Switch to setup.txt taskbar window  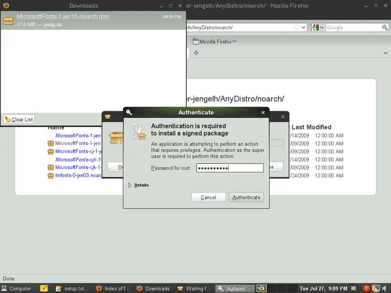tap(72, 289)
